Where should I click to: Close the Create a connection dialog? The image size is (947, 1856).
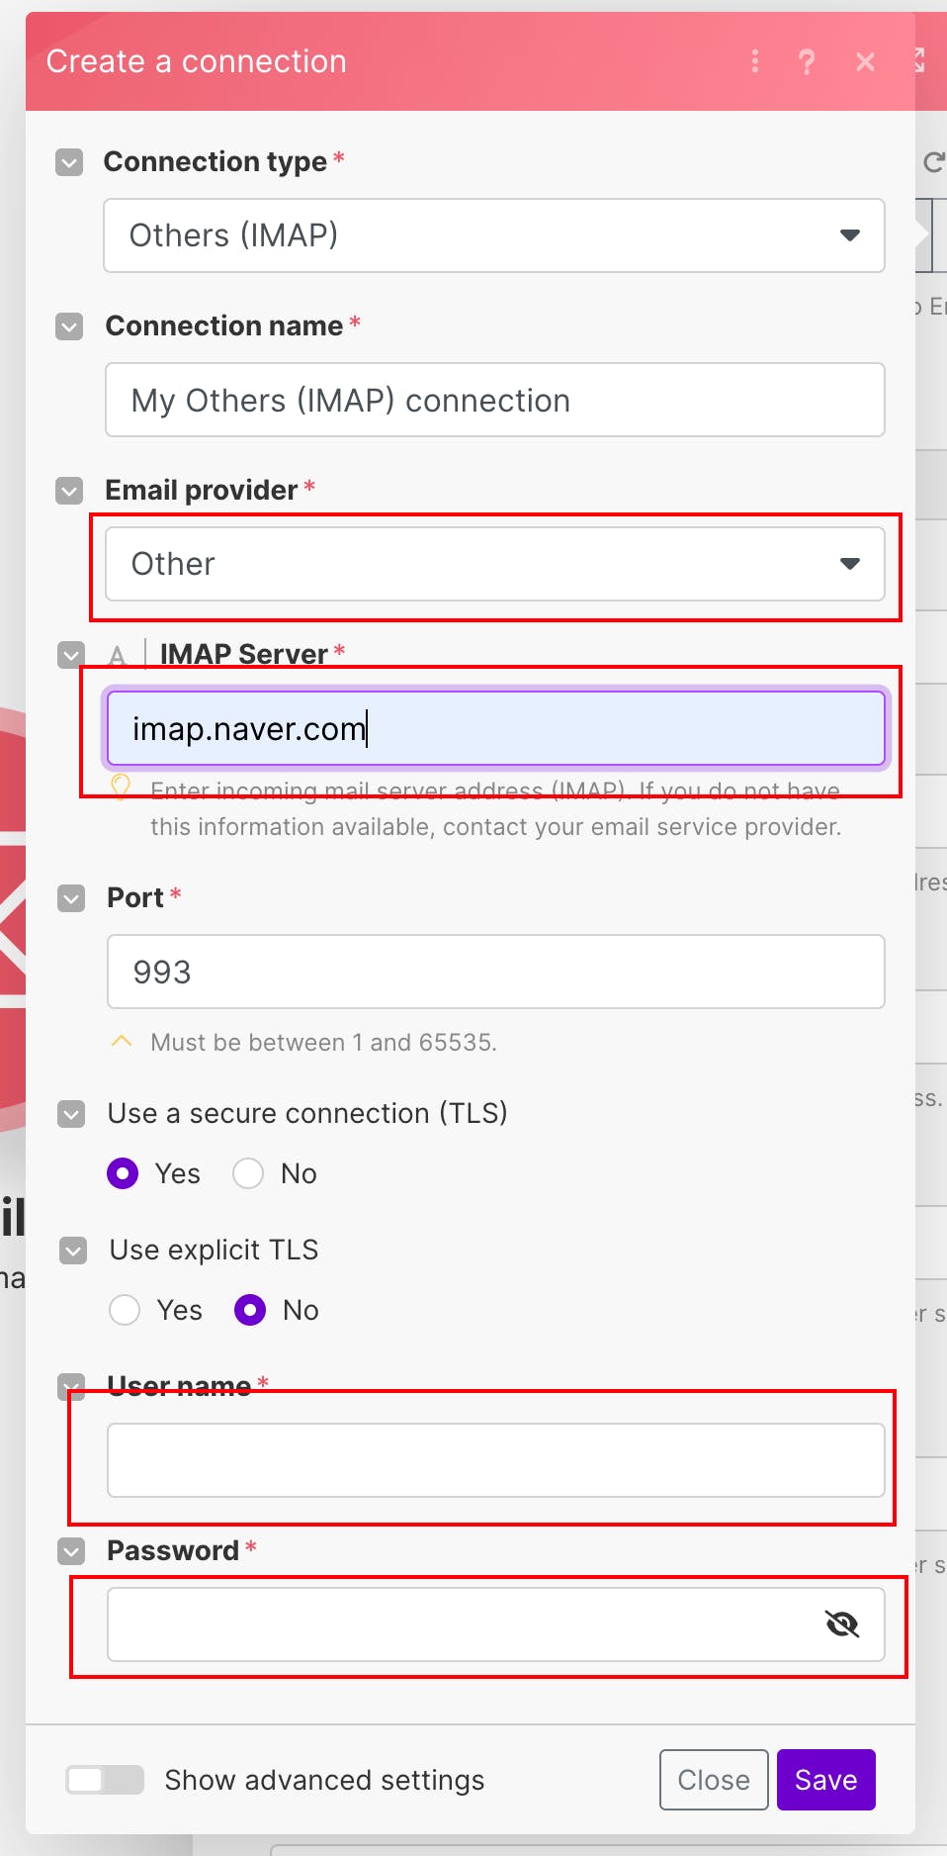click(865, 62)
